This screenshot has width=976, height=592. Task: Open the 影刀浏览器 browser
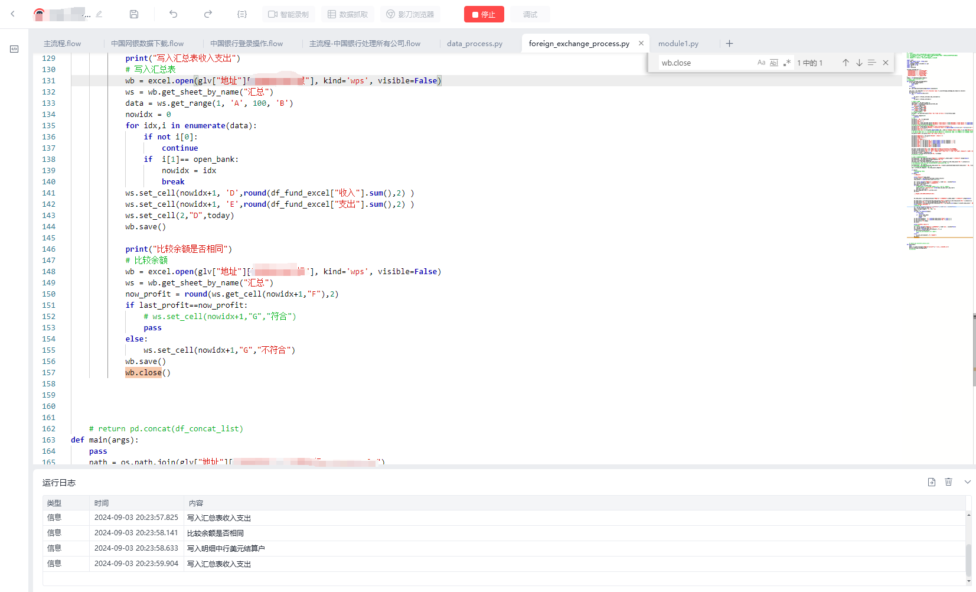click(410, 14)
